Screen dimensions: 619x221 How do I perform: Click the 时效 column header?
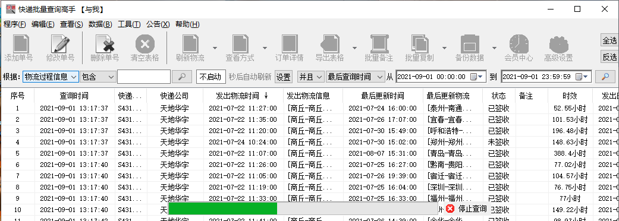tap(570, 96)
